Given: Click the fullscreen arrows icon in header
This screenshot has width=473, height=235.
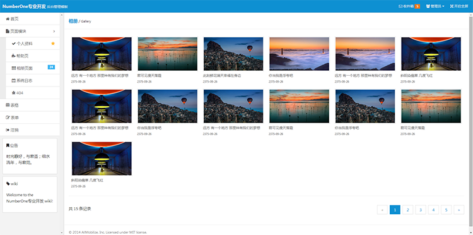Looking at the screenshot, I should 452,6.
